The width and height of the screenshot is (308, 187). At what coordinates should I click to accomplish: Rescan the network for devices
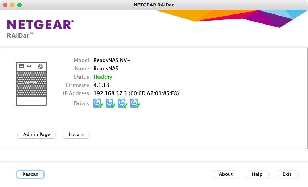click(30, 174)
